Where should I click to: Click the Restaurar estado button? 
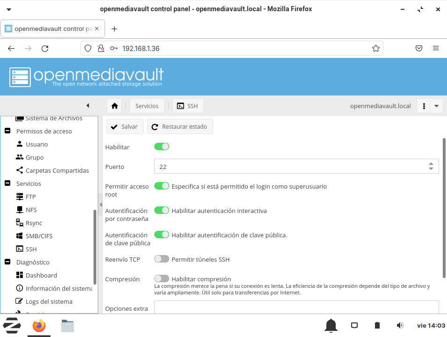click(x=180, y=126)
